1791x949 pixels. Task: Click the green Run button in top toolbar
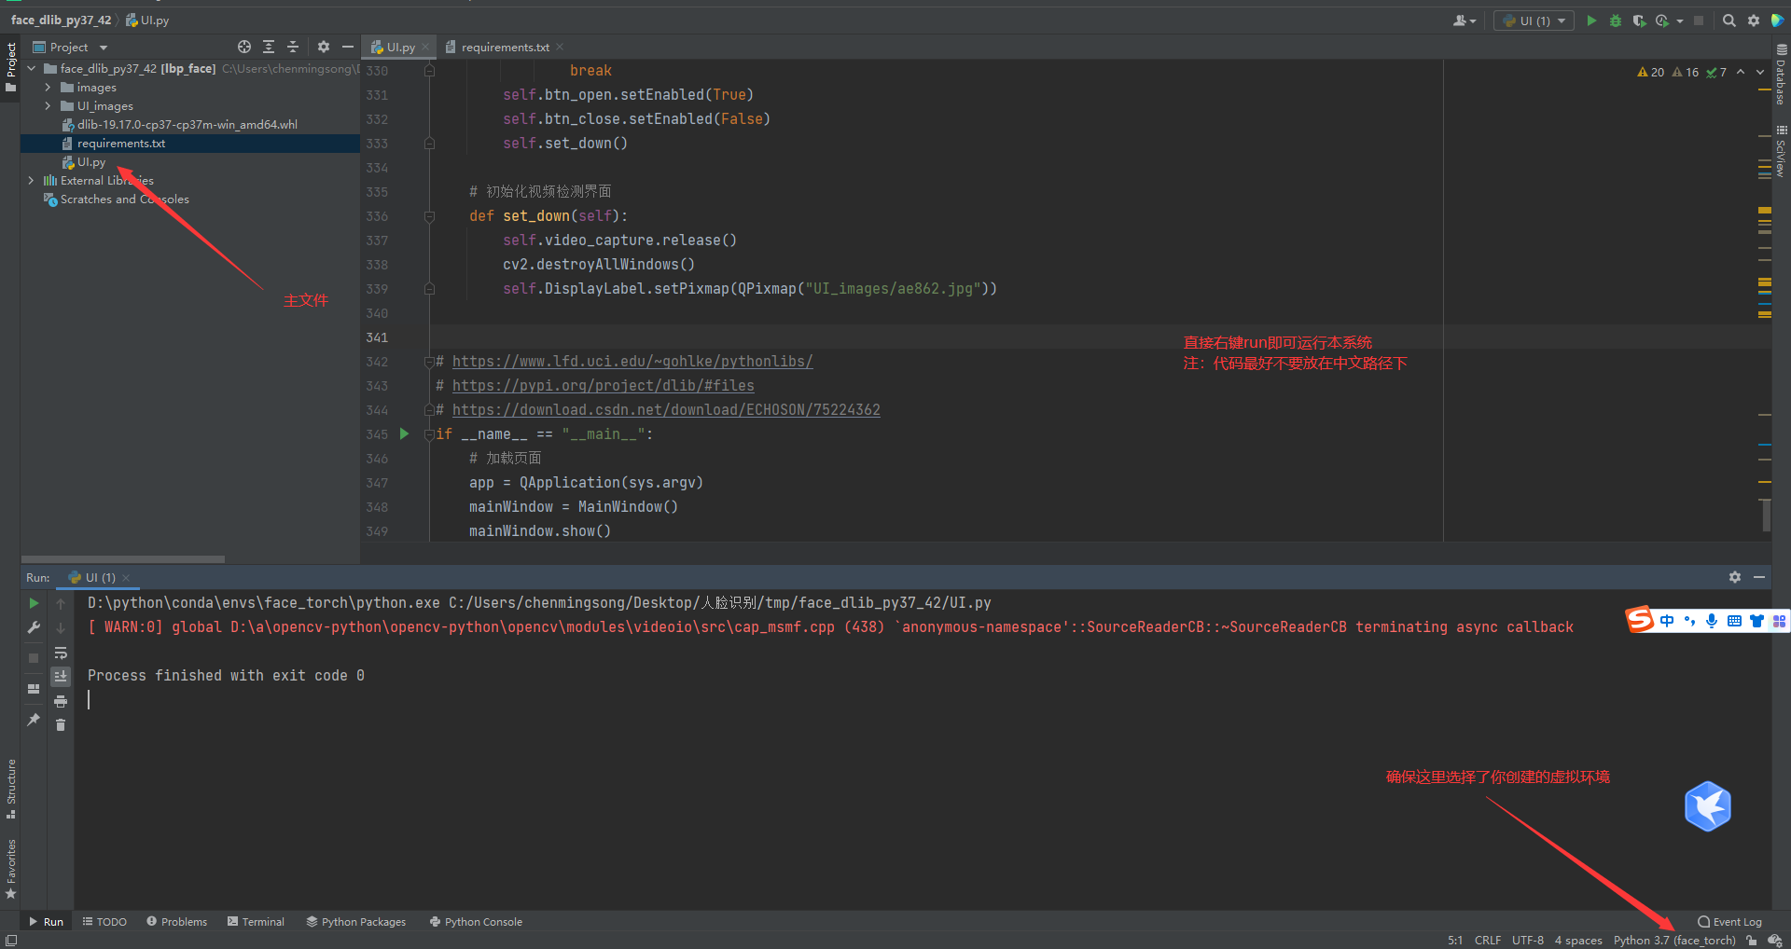coord(1591,21)
